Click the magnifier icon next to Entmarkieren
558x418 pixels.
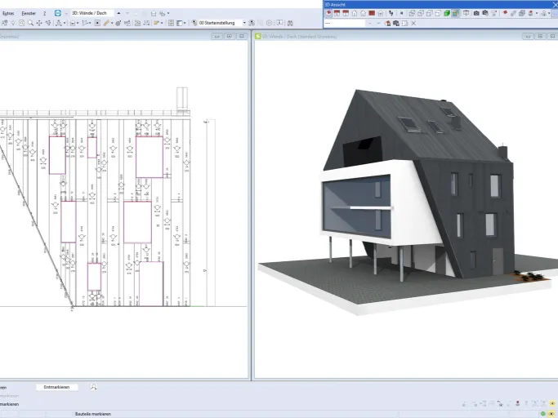94,387
